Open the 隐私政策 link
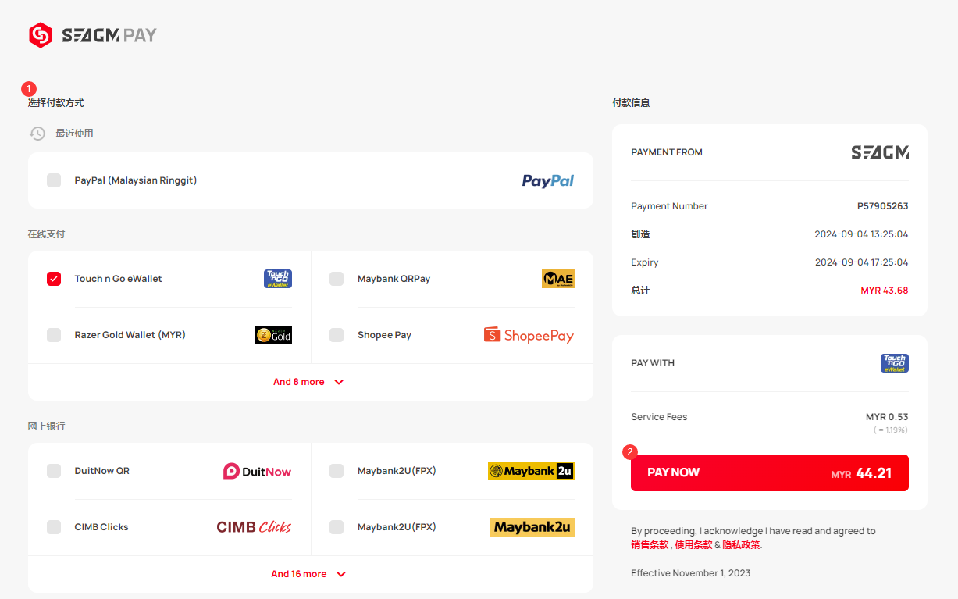This screenshot has width=958, height=599. coord(741,545)
